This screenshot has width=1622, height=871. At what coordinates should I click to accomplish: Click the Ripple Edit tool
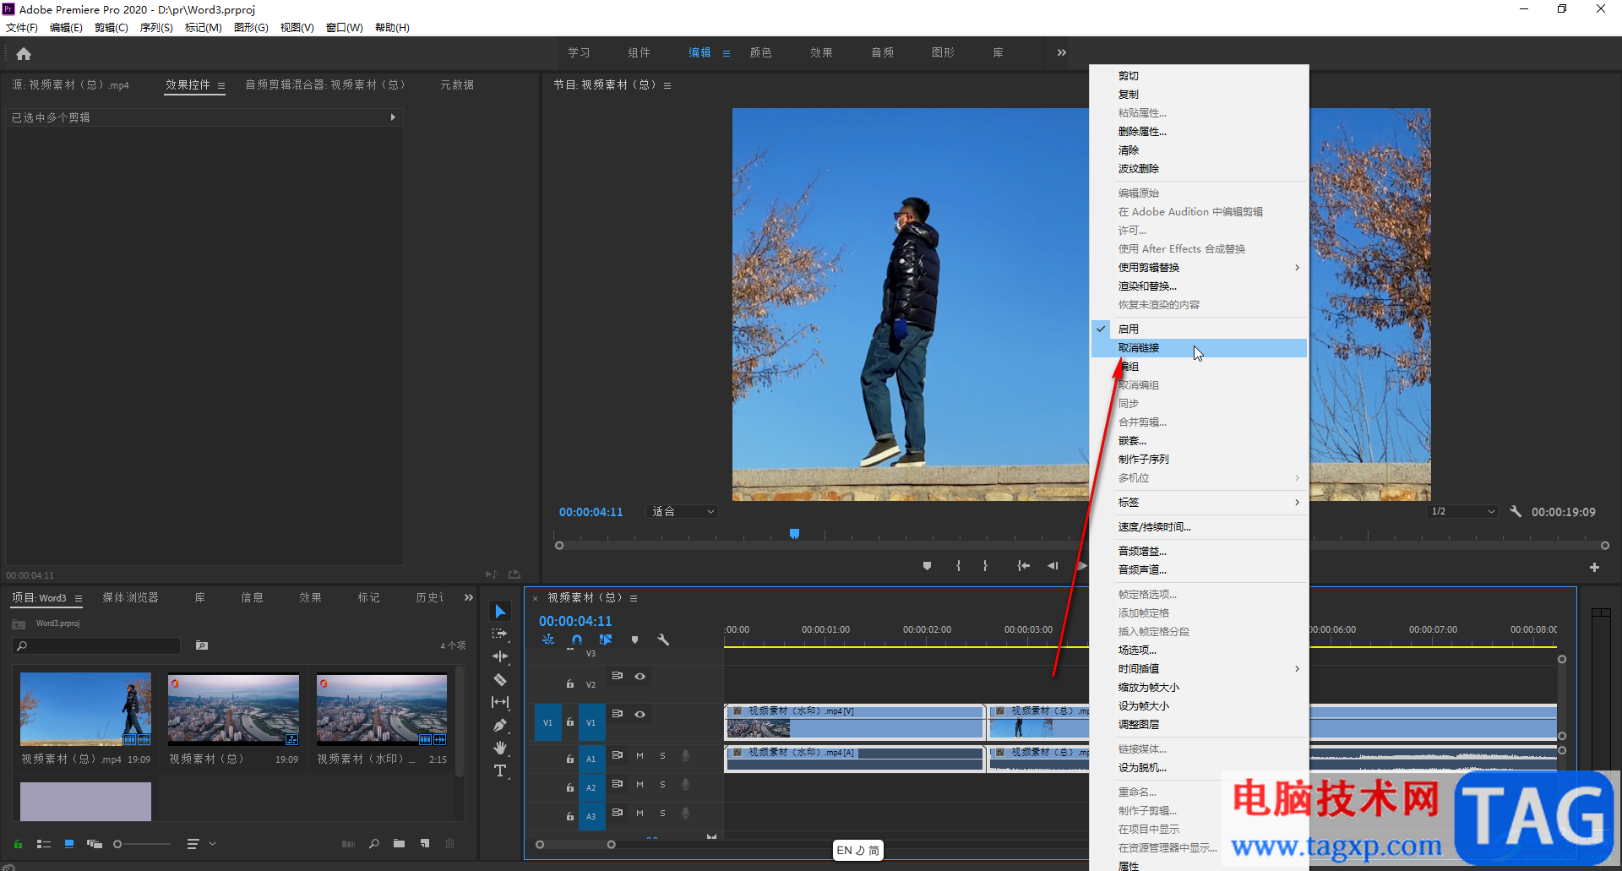point(500,656)
